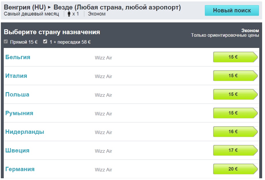Choose Romania (Румыния) from the country list
Screen dimensions: 265x180
point(19,113)
